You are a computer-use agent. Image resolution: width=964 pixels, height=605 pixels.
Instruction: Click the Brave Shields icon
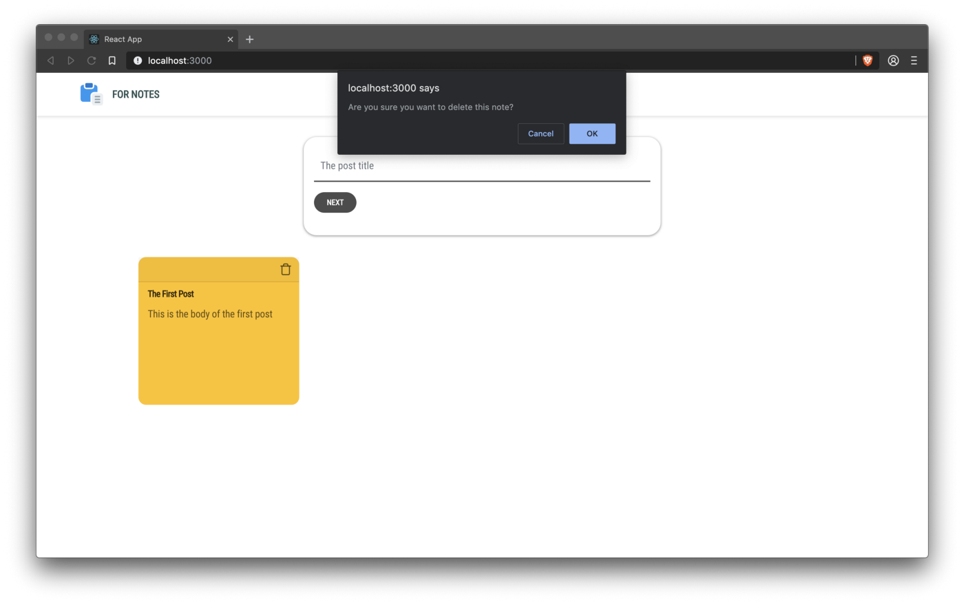[867, 61]
